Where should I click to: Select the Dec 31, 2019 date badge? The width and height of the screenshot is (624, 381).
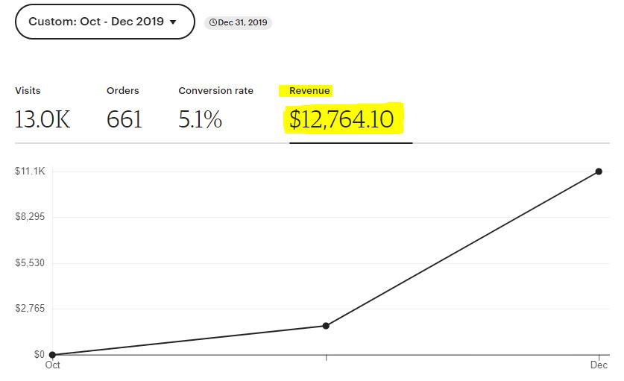239,23
